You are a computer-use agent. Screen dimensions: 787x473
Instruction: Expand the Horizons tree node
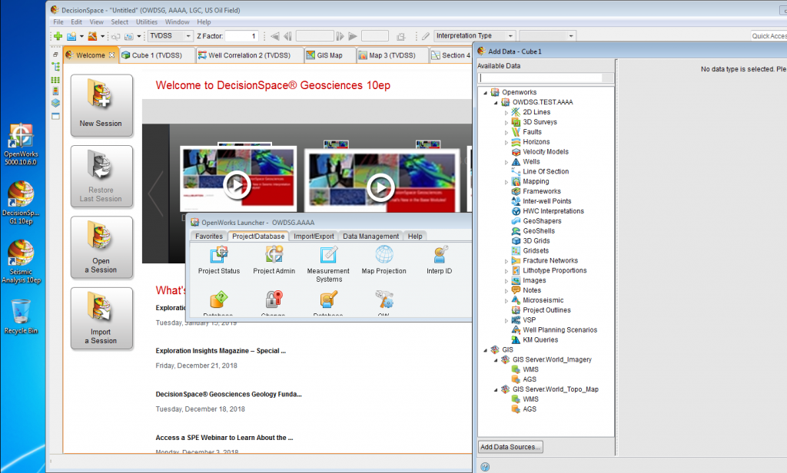click(x=506, y=143)
